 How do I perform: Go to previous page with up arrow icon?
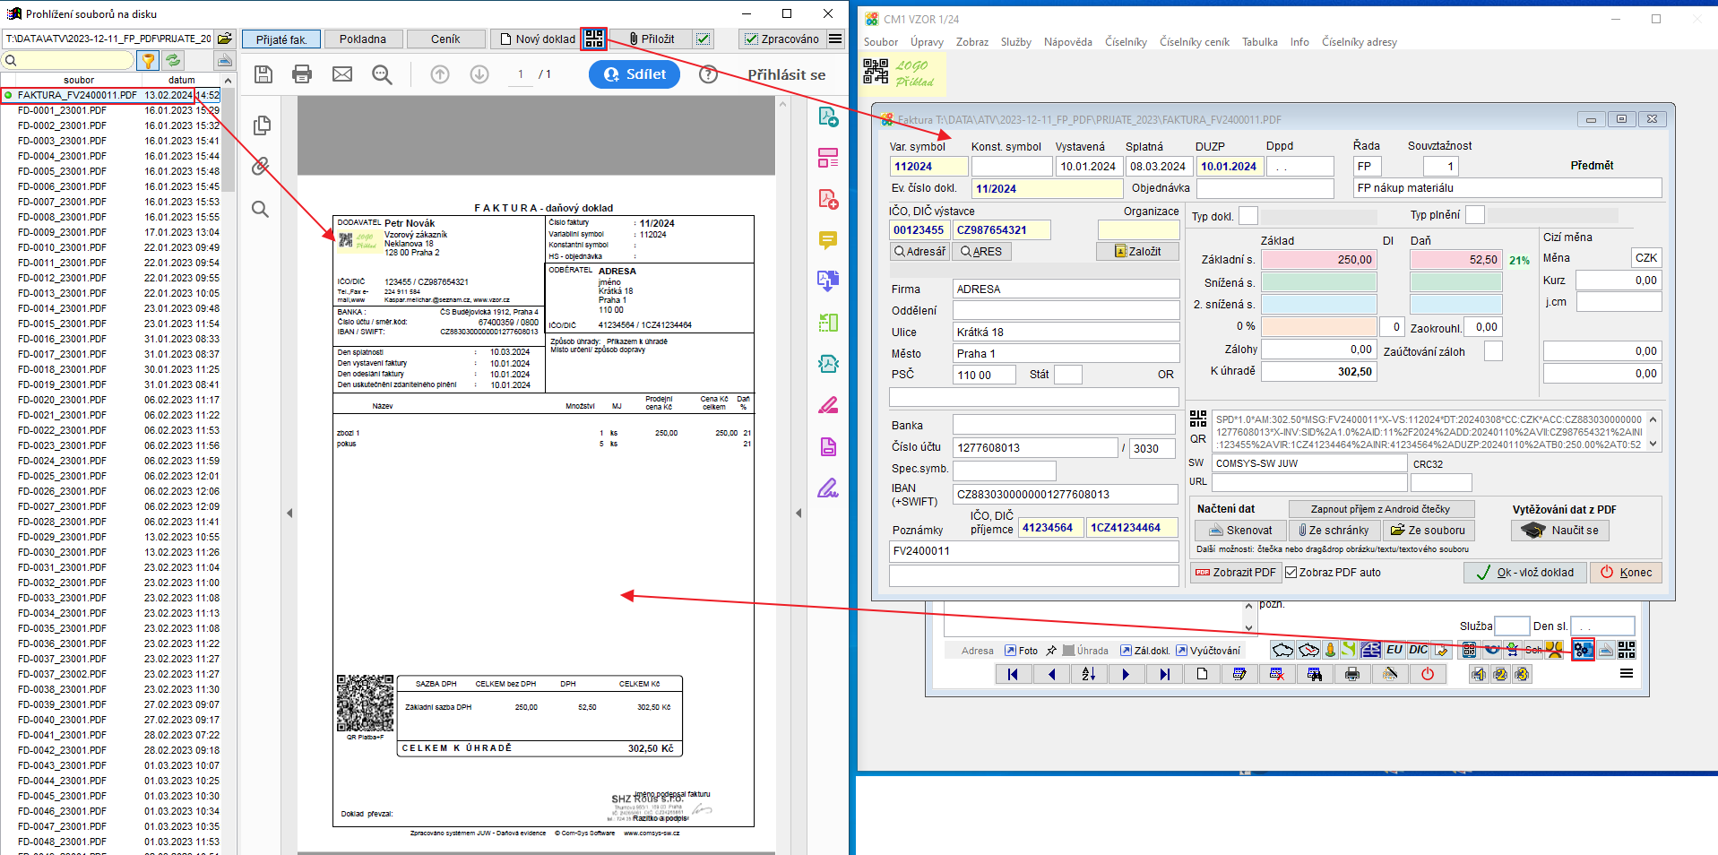[439, 74]
